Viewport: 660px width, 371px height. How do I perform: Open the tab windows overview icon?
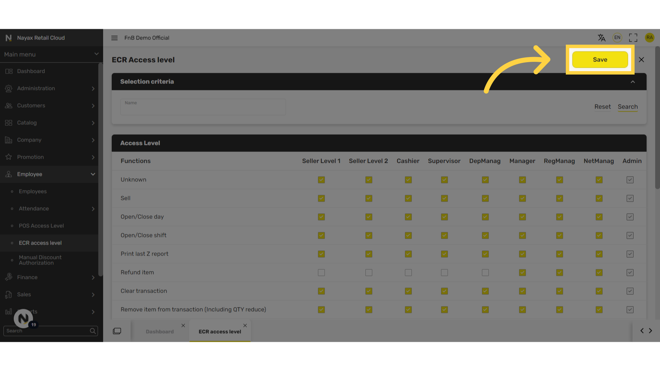pos(117,331)
